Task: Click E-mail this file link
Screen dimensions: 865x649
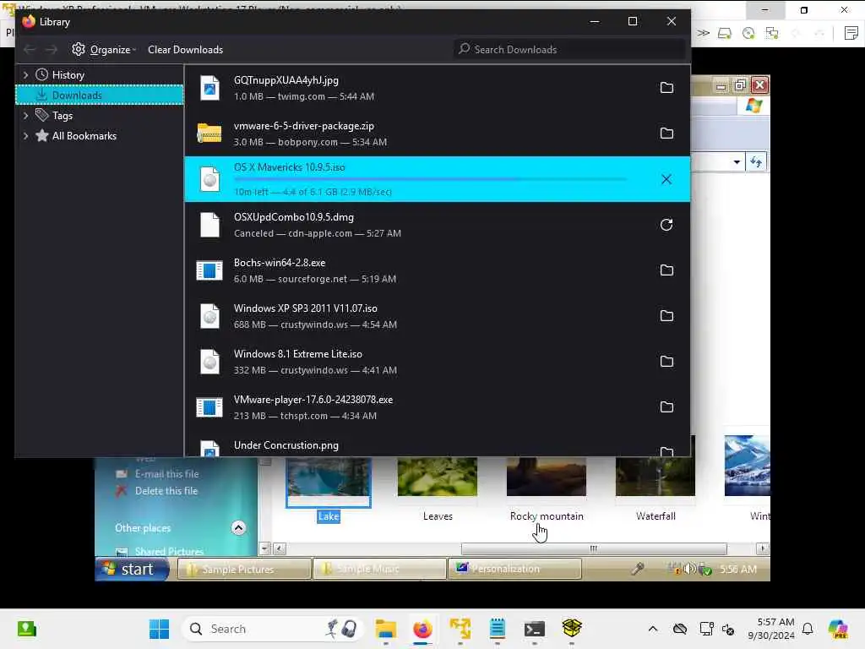Action: point(166,474)
